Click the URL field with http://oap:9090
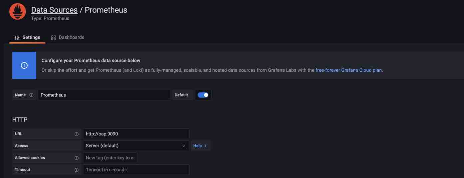 (x=136, y=134)
